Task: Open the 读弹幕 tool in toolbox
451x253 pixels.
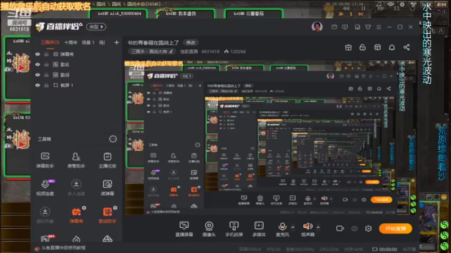Action: pyautogui.click(x=107, y=188)
